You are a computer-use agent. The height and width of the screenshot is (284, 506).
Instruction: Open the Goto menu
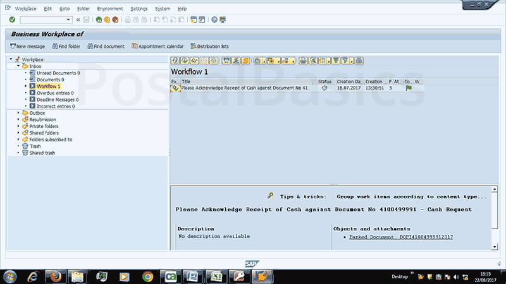click(x=65, y=9)
